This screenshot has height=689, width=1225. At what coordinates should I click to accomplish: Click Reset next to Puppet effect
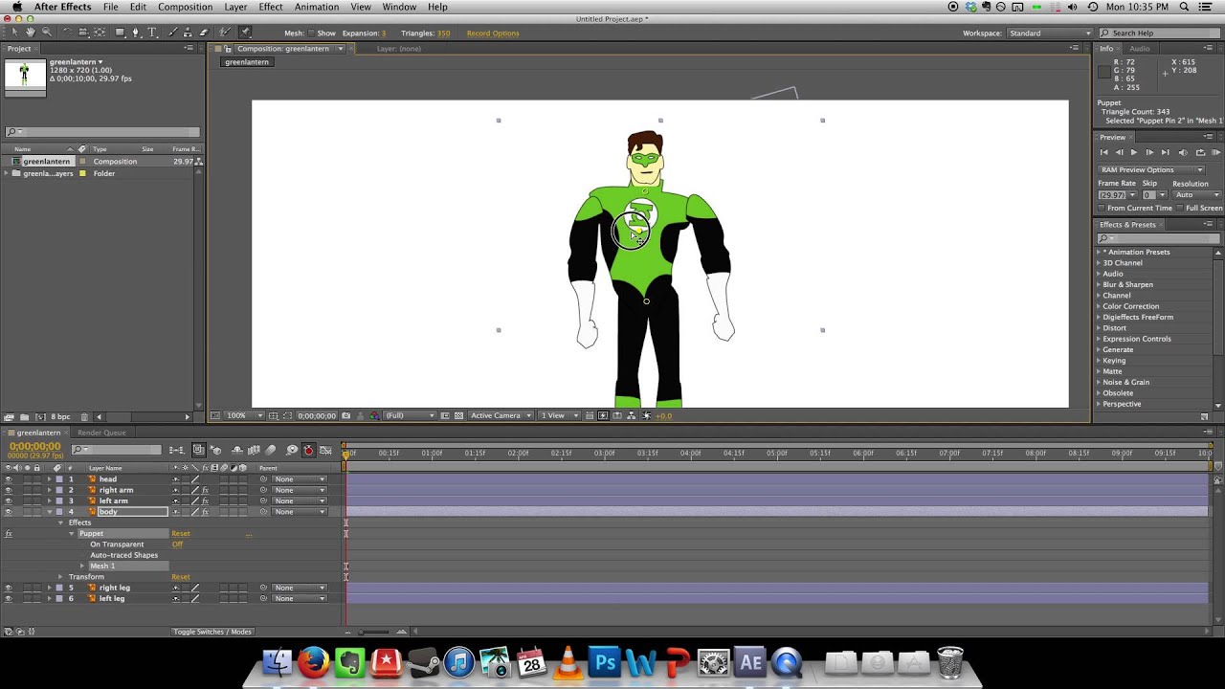click(x=181, y=533)
